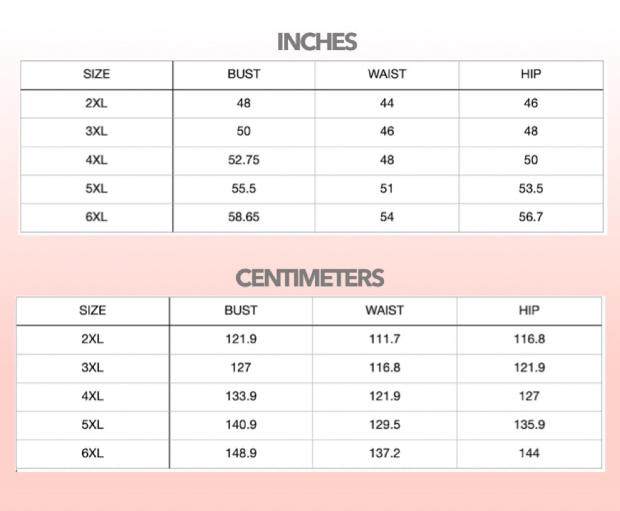This screenshot has width=620, height=511.
Task: Select the BUST header in inches table
Action: 243,74
